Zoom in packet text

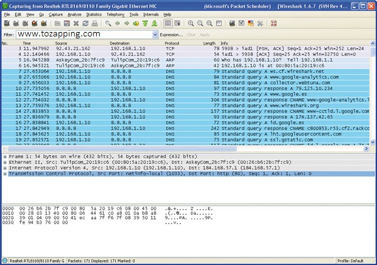(x=191, y=23)
